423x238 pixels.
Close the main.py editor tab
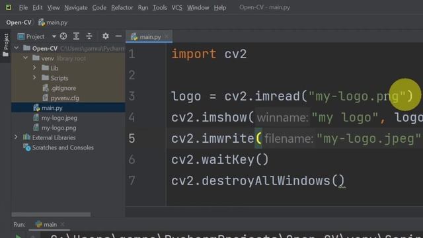[167, 36]
